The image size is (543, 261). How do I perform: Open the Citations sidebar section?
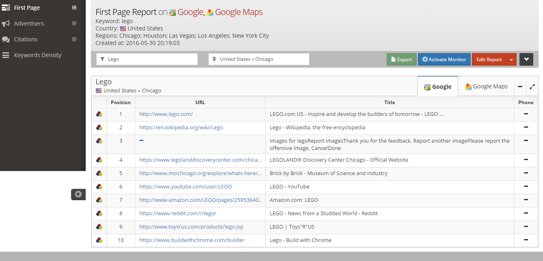(26, 39)
